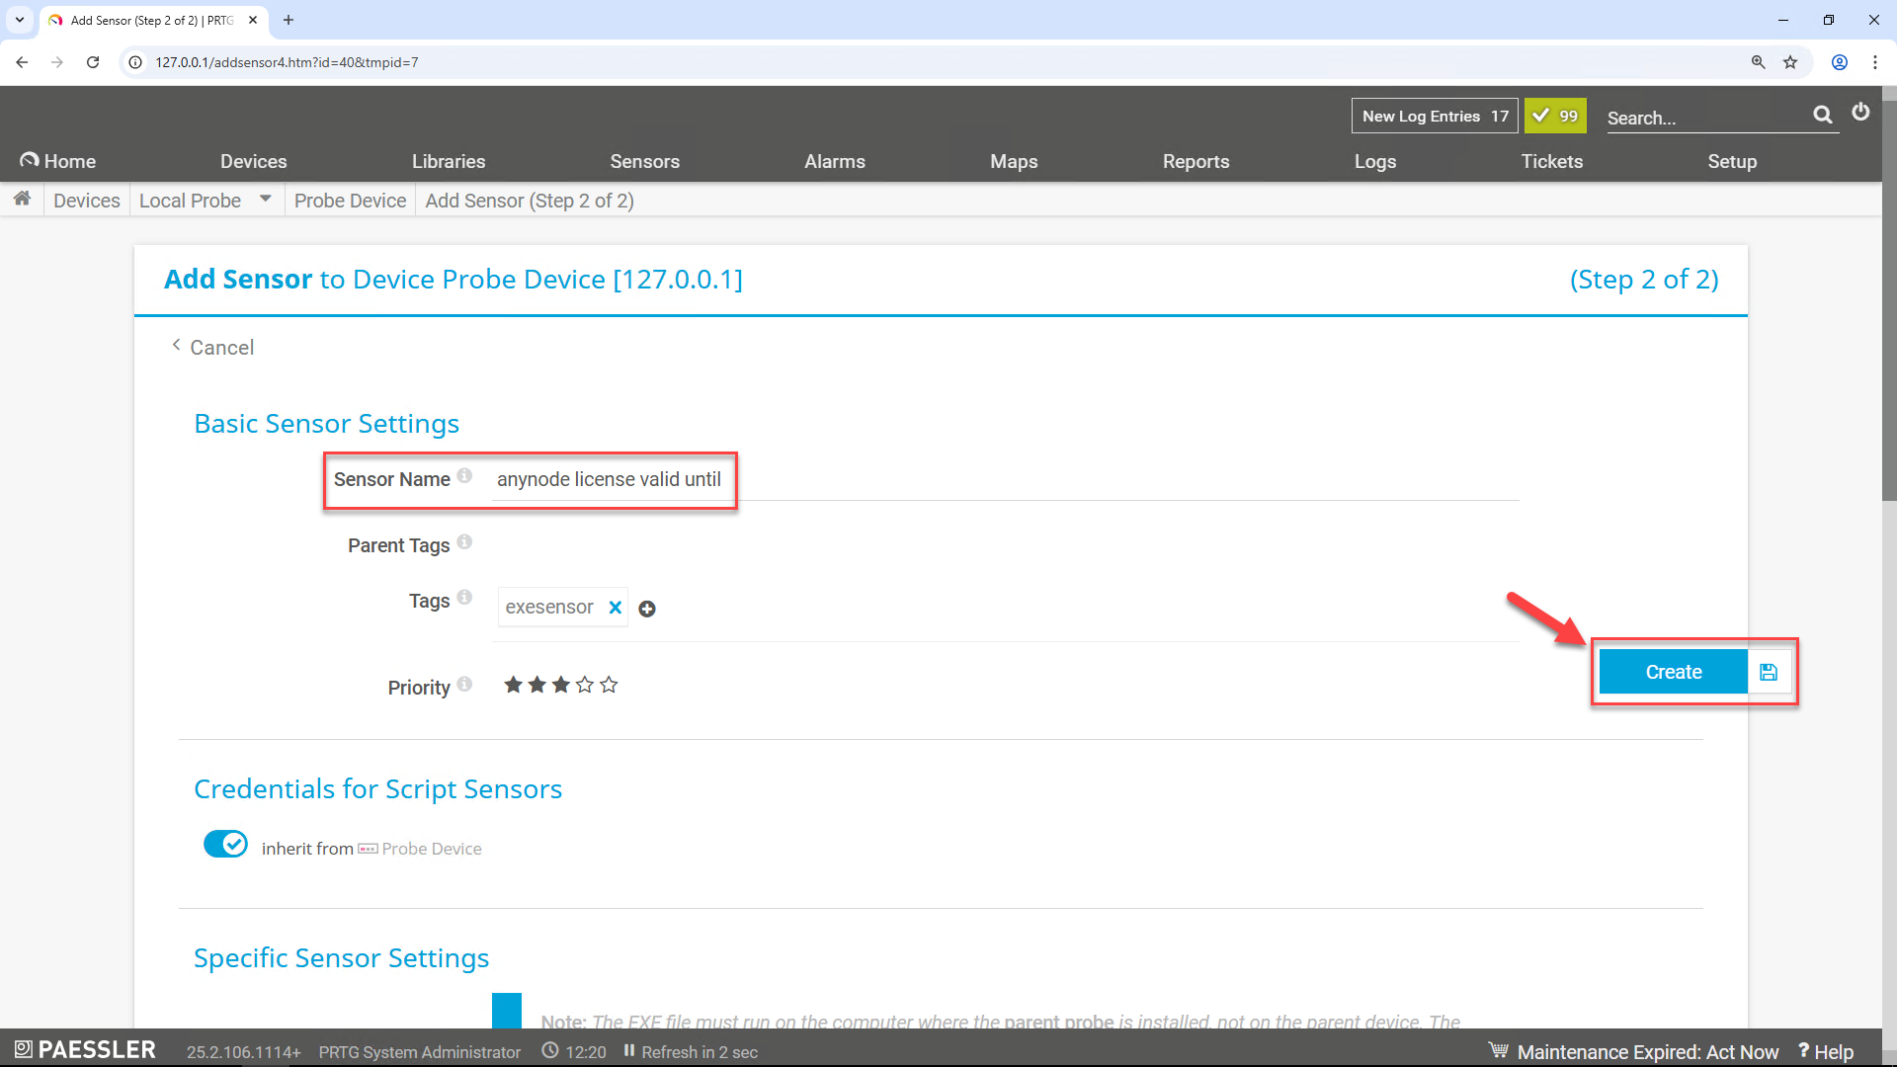Image resolution: width=1897 pixels, height=1067 pixels.
Task: Open search with the magnifier icon
Action: click(1823, 115)
